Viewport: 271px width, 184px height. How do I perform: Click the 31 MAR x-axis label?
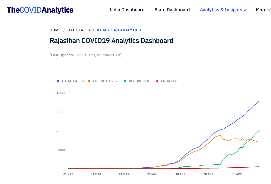pos(152,174)
